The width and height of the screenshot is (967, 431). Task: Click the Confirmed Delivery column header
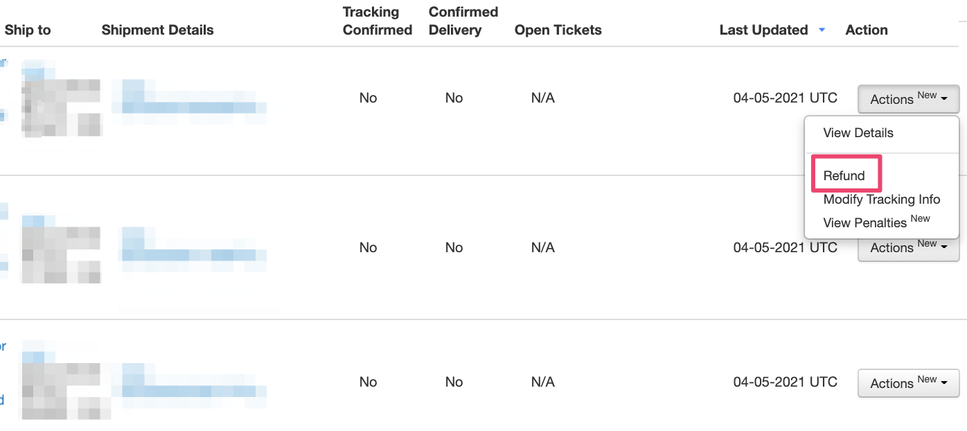click(x=463, y=21)
